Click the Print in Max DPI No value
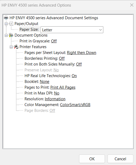The height and width of the screenshot is (165, 136). (57, 93)
